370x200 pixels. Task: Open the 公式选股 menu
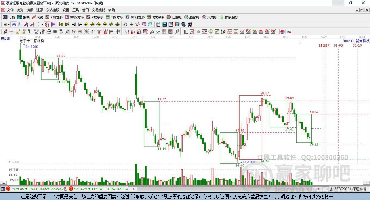coord(53,10)
